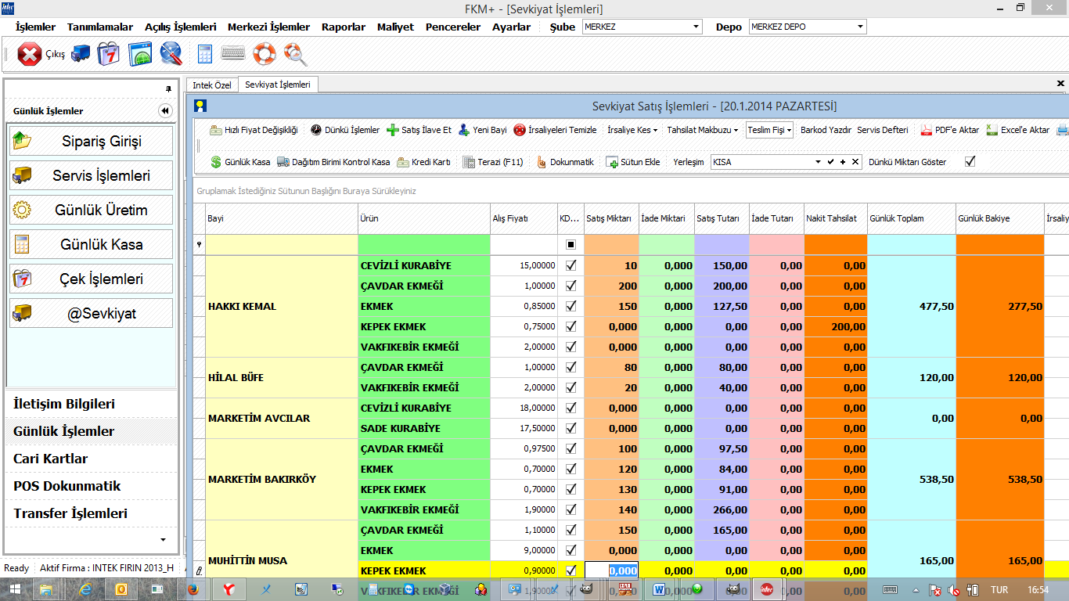
Task: Open the calculator icon in main toolbar
Action: click(205, 54)
